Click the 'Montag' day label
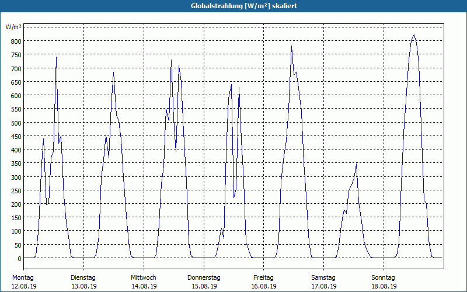 coord(23,278)
